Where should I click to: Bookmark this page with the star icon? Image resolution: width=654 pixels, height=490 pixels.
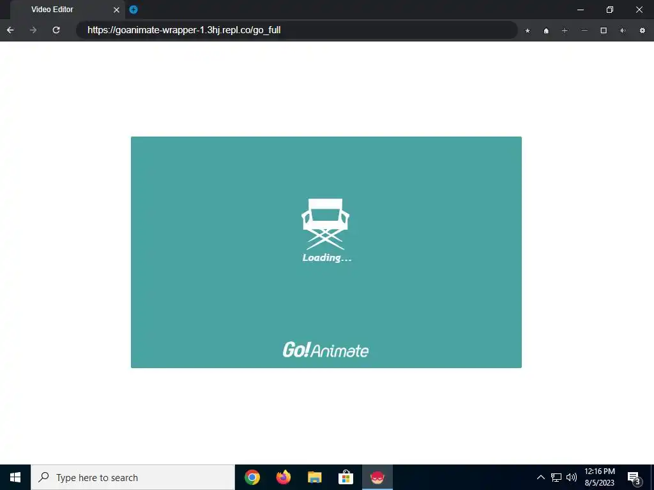pyautogui.click(x=528, y=31)
